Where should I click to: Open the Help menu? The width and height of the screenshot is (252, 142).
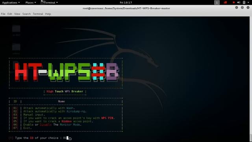click(48, 14)
